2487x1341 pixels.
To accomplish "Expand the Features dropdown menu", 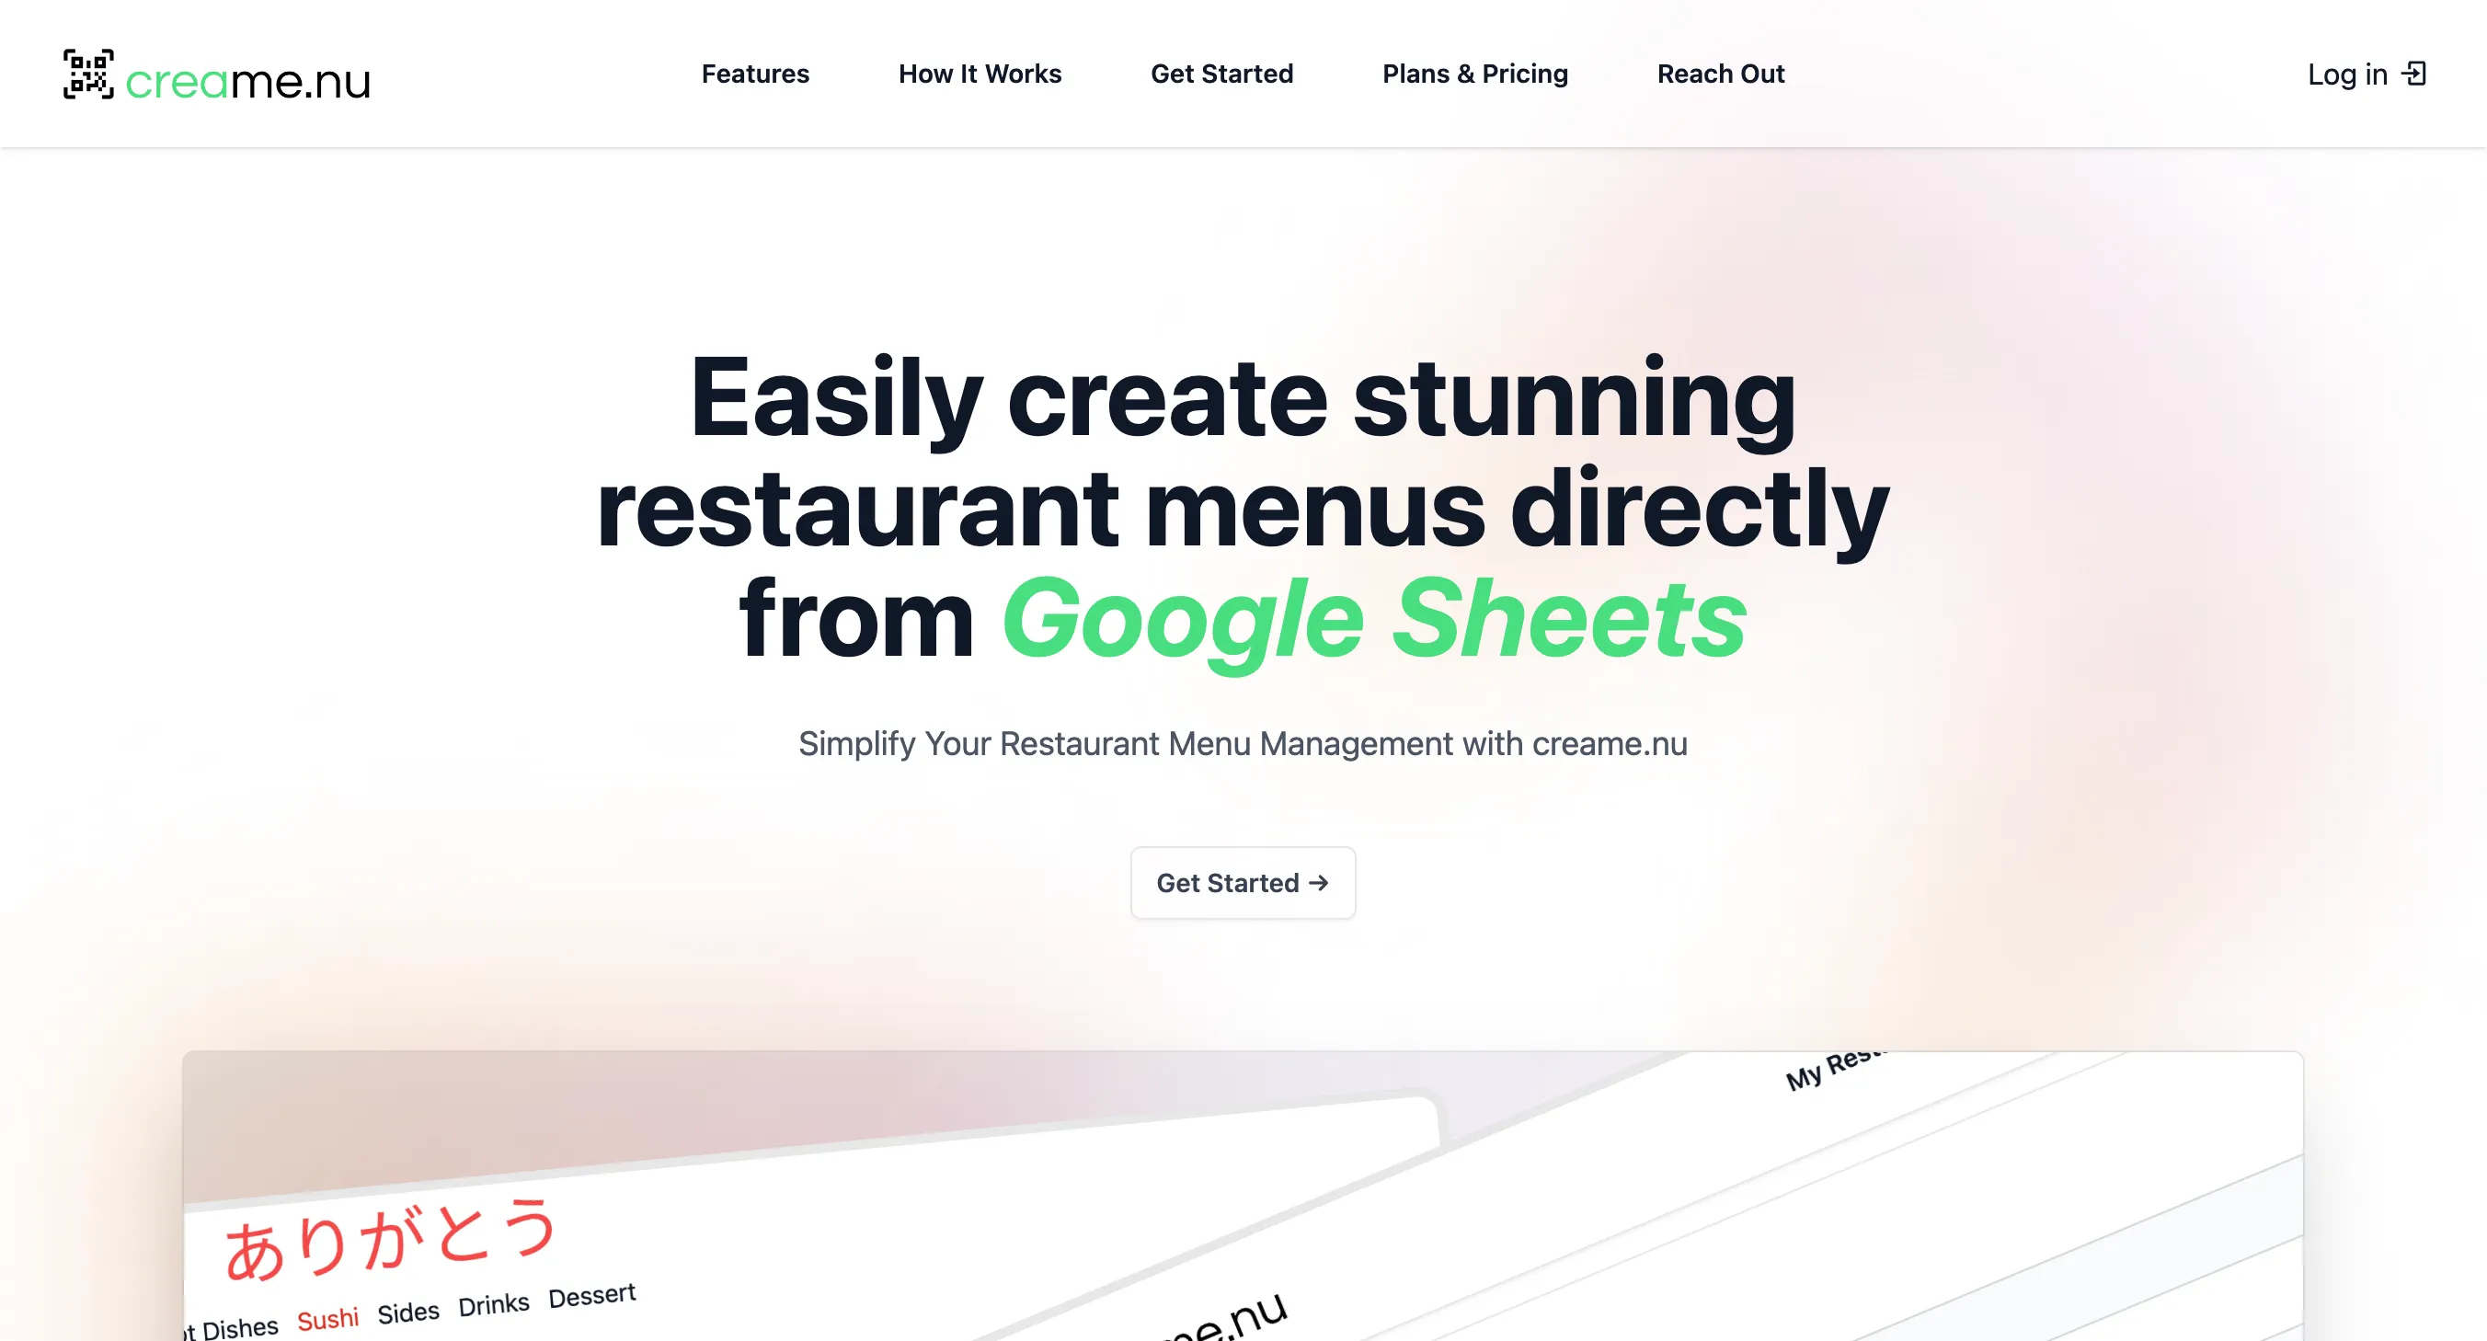I will (x=753, y=73).
